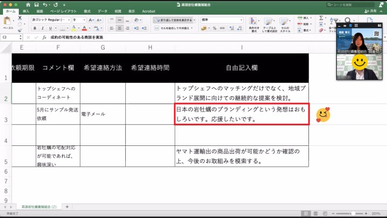The height and width of the screenshot is (218, 387).
Task: Open the ページレイアウト ribbon tab
Action: click(63, 11)
